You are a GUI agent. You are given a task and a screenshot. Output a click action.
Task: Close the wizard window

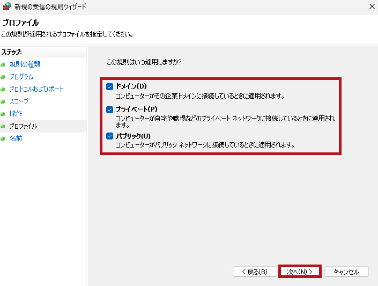372,6
